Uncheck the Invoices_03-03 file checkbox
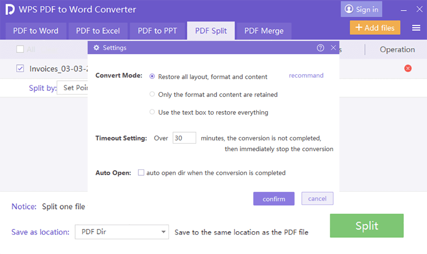The height and width of the screenshot is (254, 427). coord(20,69)
